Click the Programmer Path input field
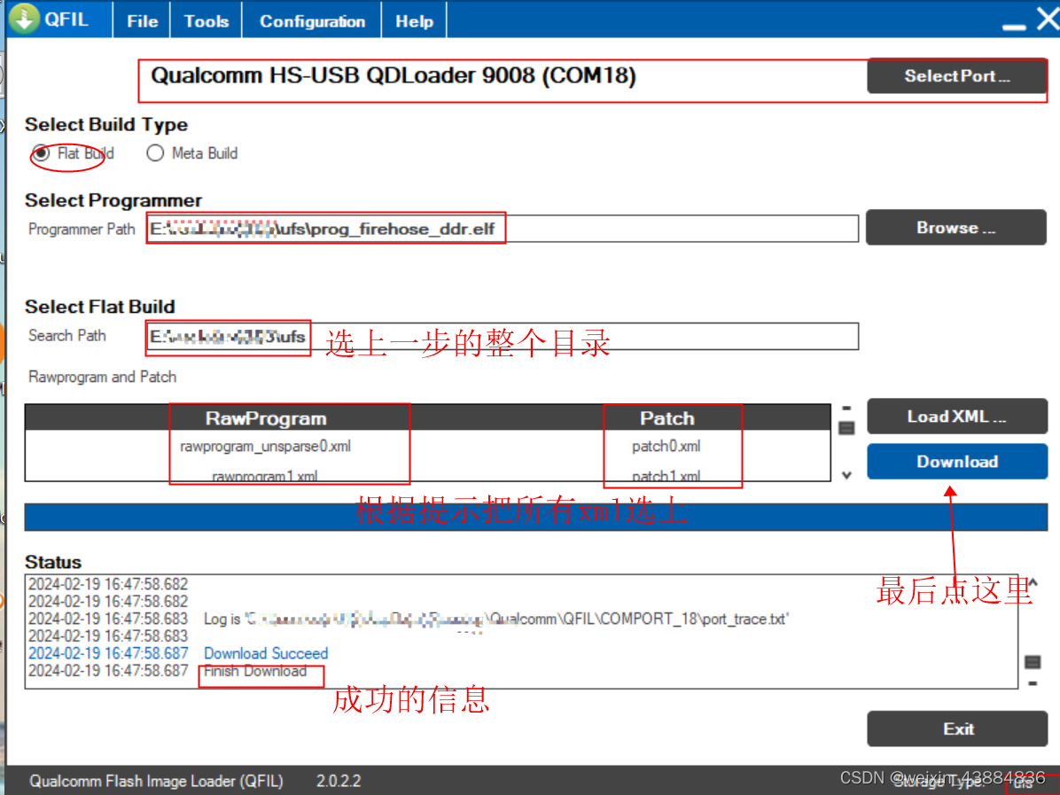 (x=503, y=229)
